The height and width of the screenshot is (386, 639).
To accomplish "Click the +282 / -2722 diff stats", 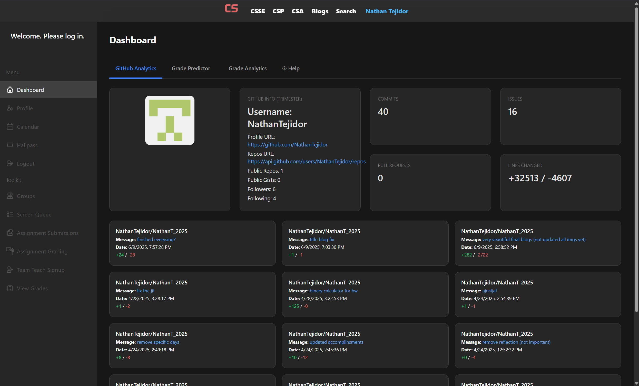I will 474,255.
